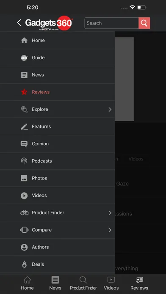Open Videos label in side menu
The image size is (166, 294).
pos(39,196)
